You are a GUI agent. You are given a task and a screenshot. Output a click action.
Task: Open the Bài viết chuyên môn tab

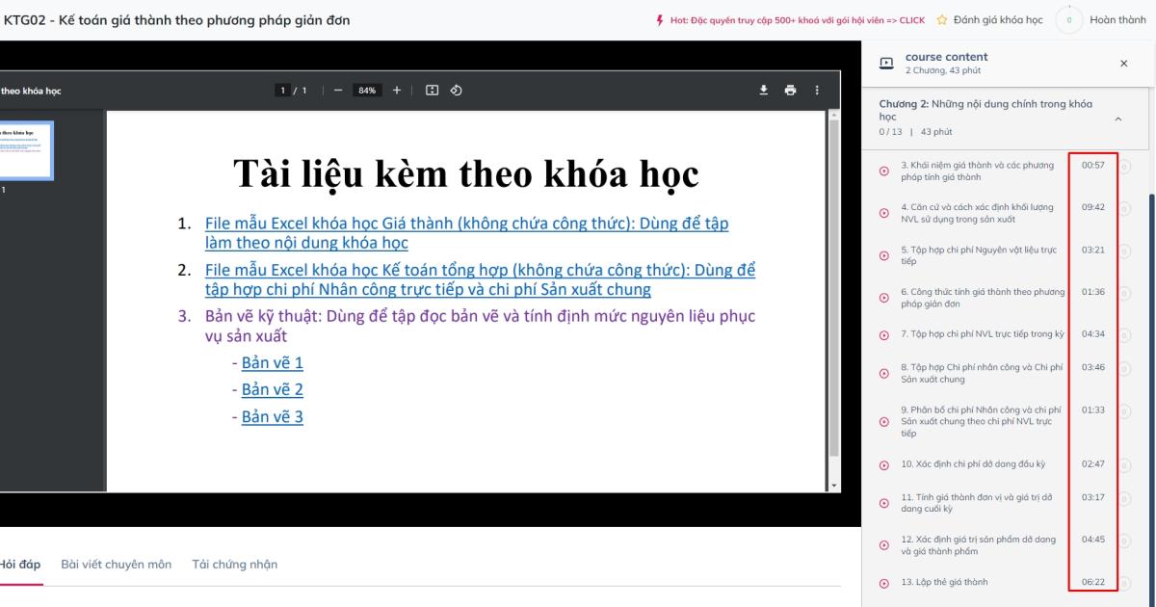(116, 564)
